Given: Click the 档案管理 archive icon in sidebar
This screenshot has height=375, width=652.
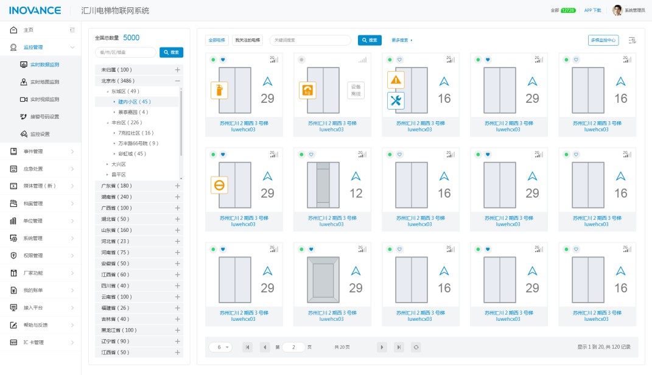Looking at the screenshot, I should pyautogui.click(x=14, y=203).
